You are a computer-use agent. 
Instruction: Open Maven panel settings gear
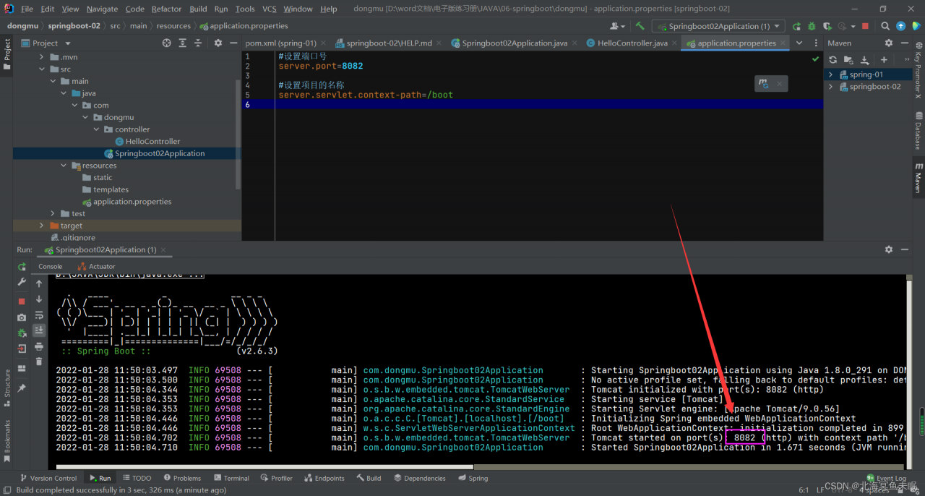(x=889, y=43)
